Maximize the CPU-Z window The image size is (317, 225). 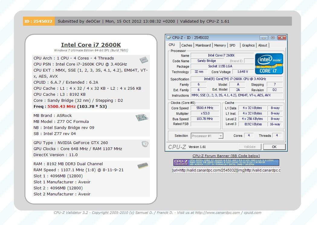point(273,38)
